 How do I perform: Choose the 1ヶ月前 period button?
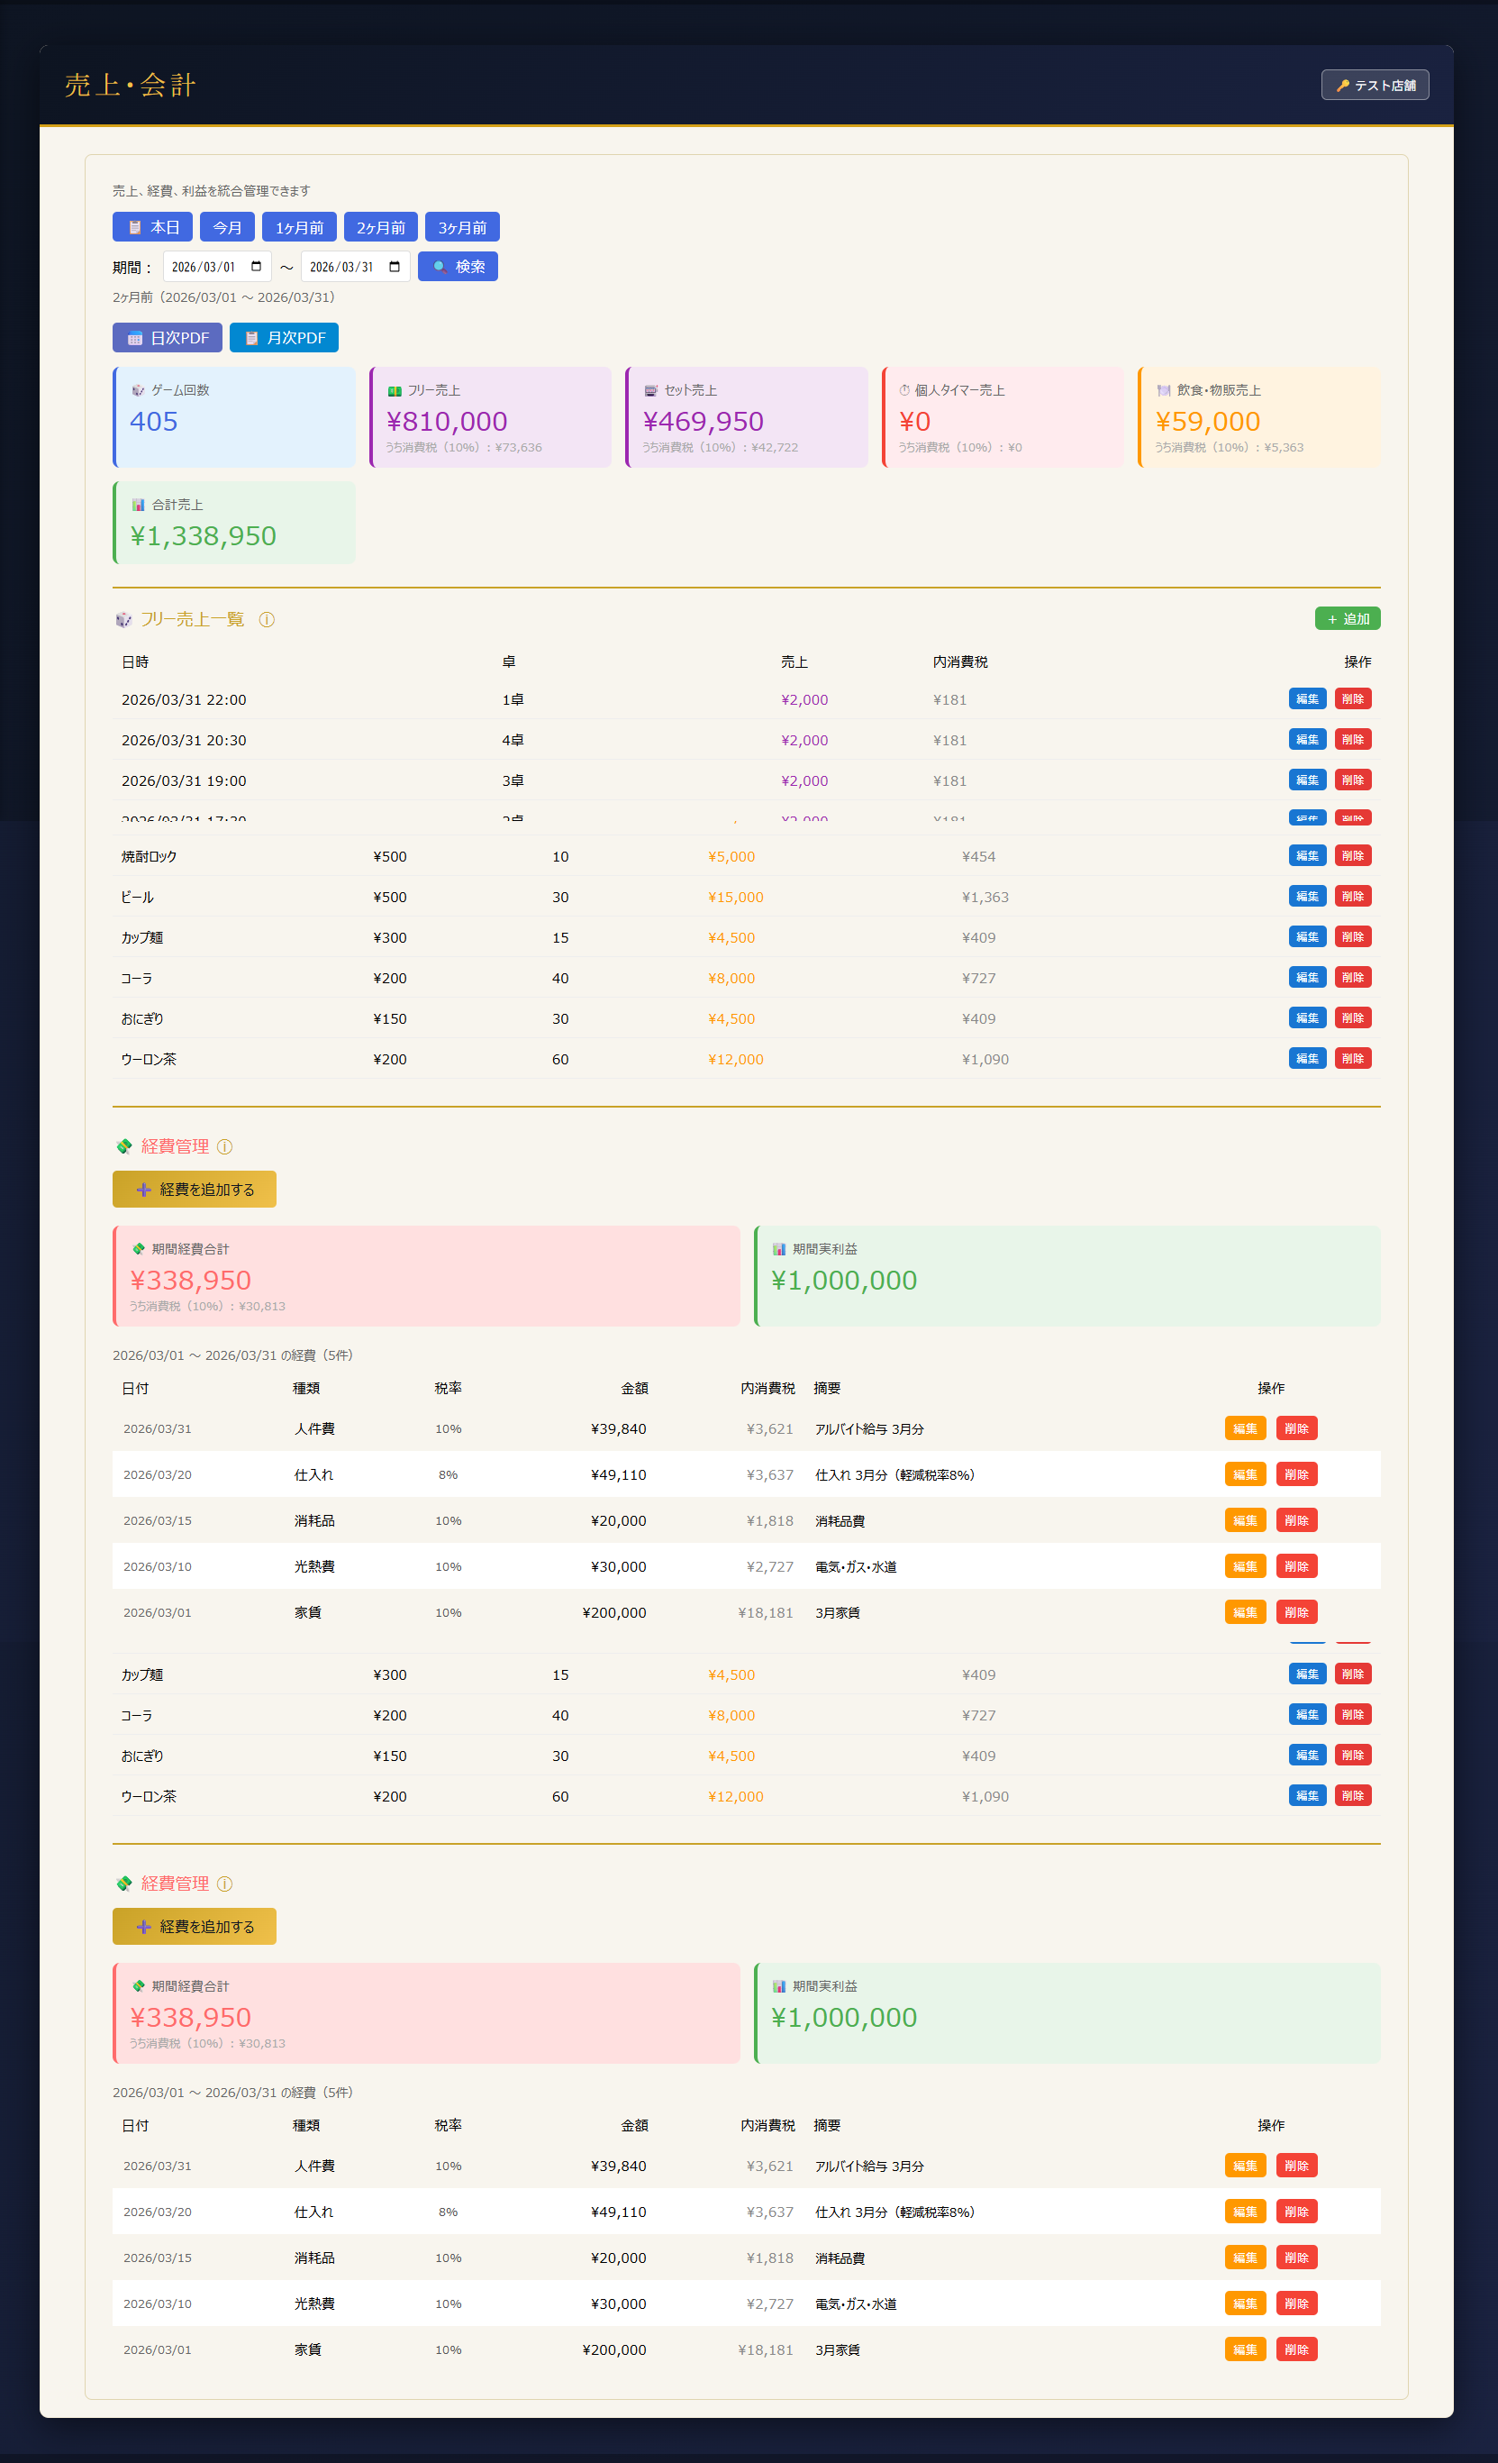299,227
